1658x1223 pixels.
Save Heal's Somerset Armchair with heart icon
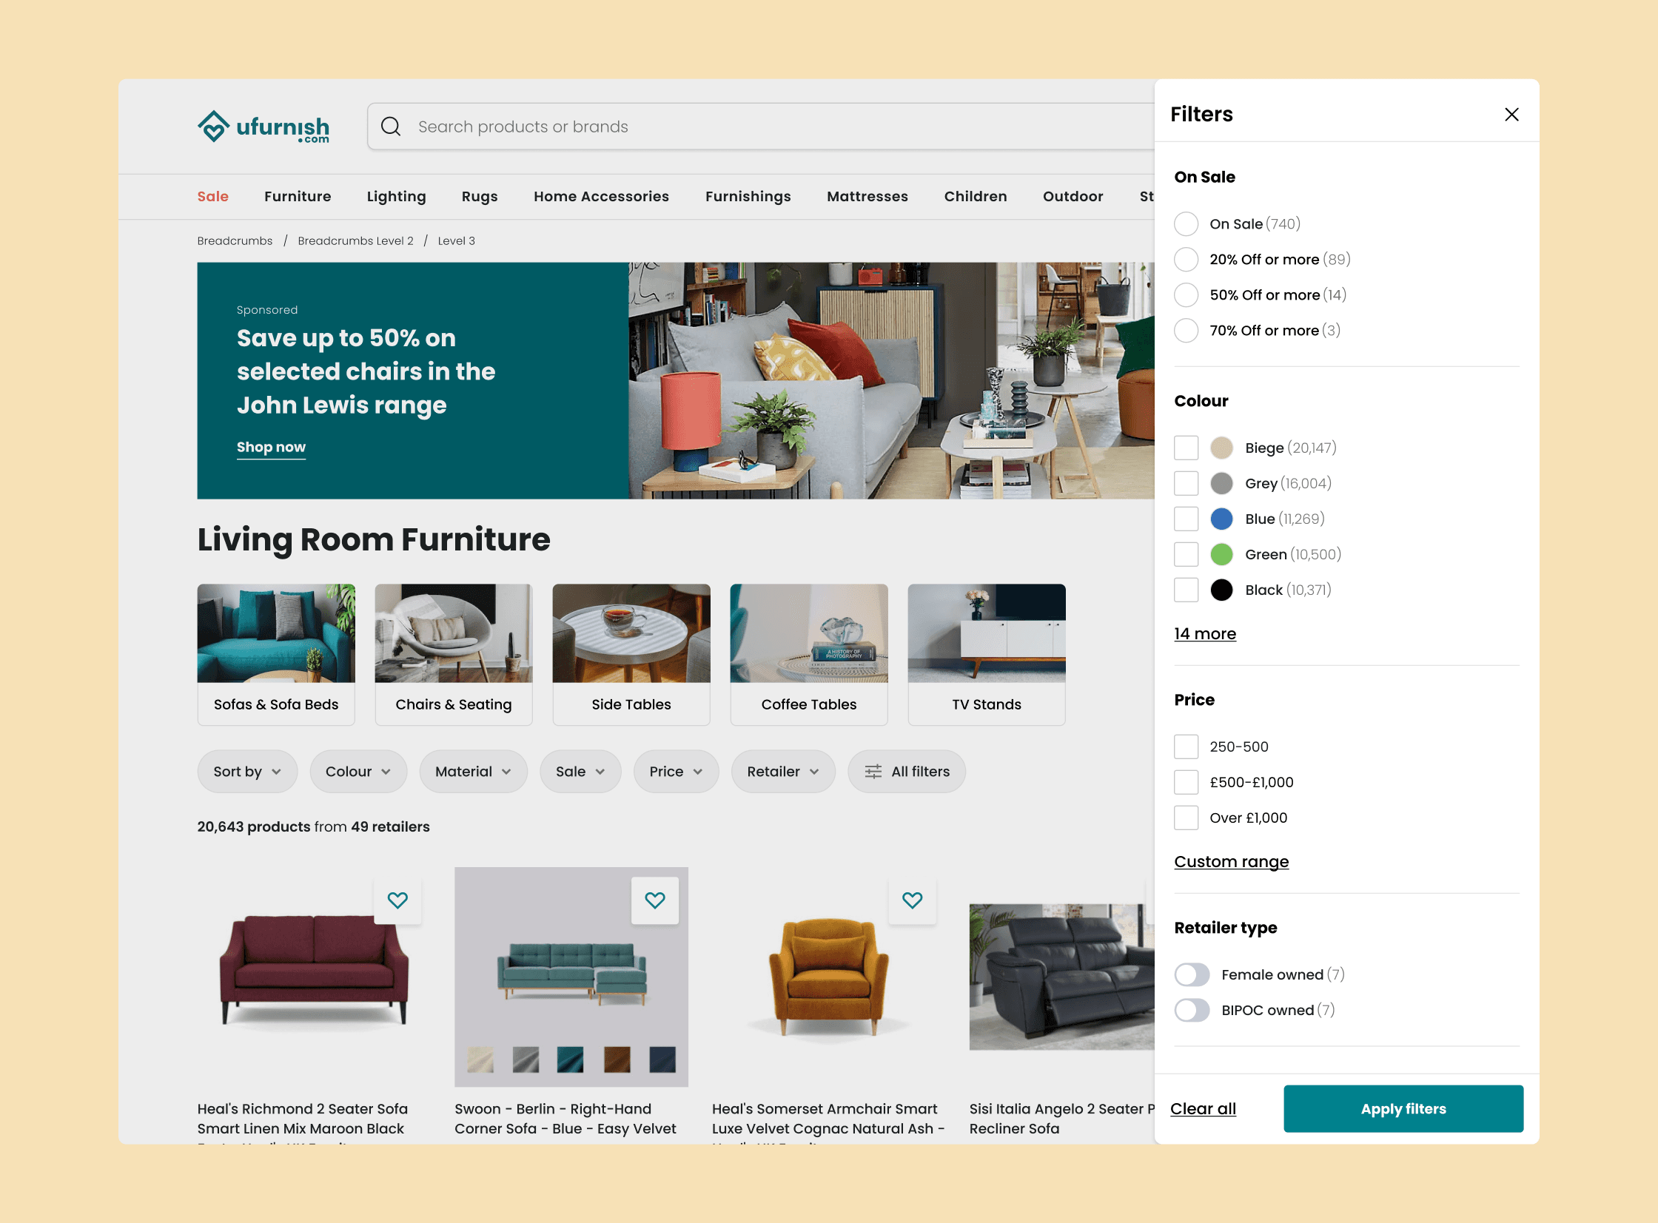[912, 900]
